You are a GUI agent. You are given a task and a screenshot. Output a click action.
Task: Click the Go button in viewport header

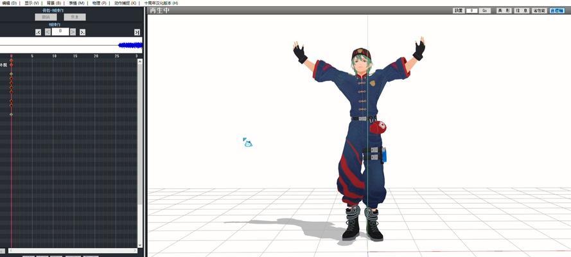pos(485,10)
